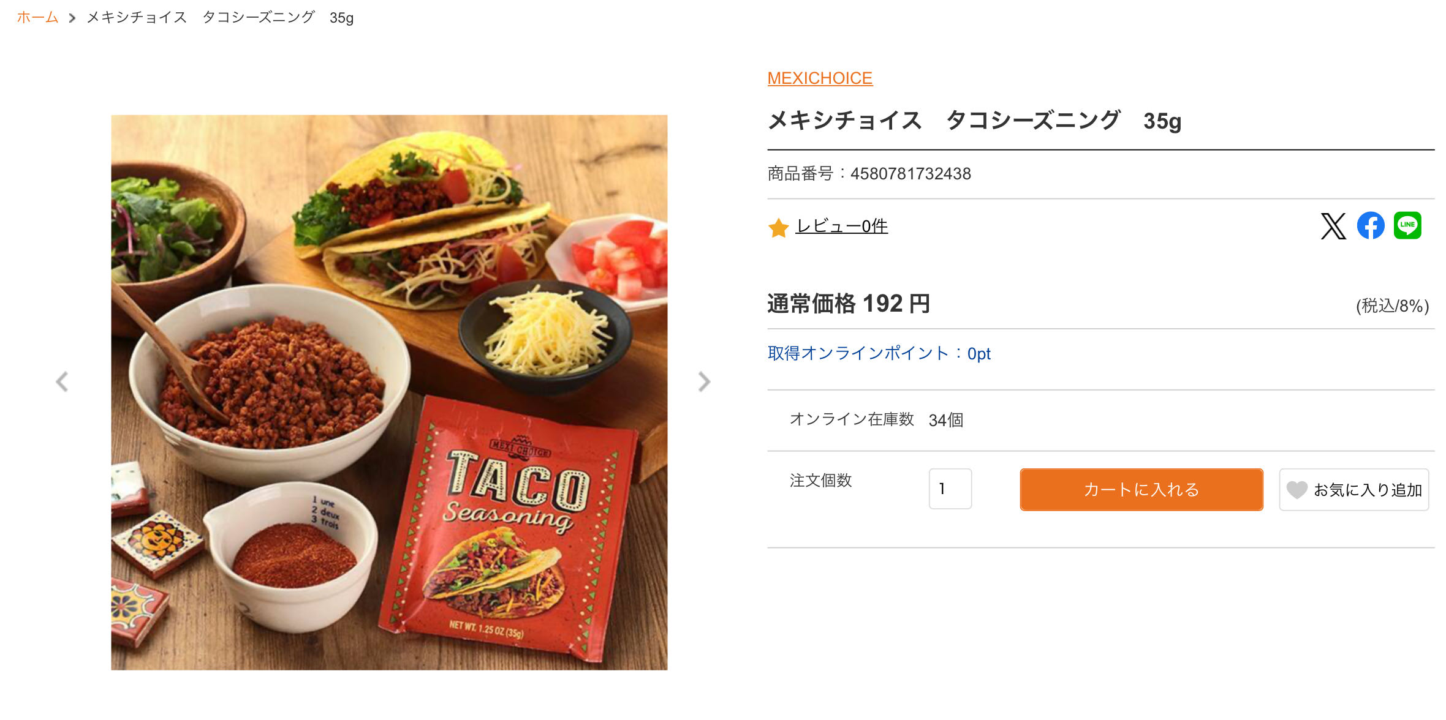Click the 取得オンラインポイント text

[879, 353]
